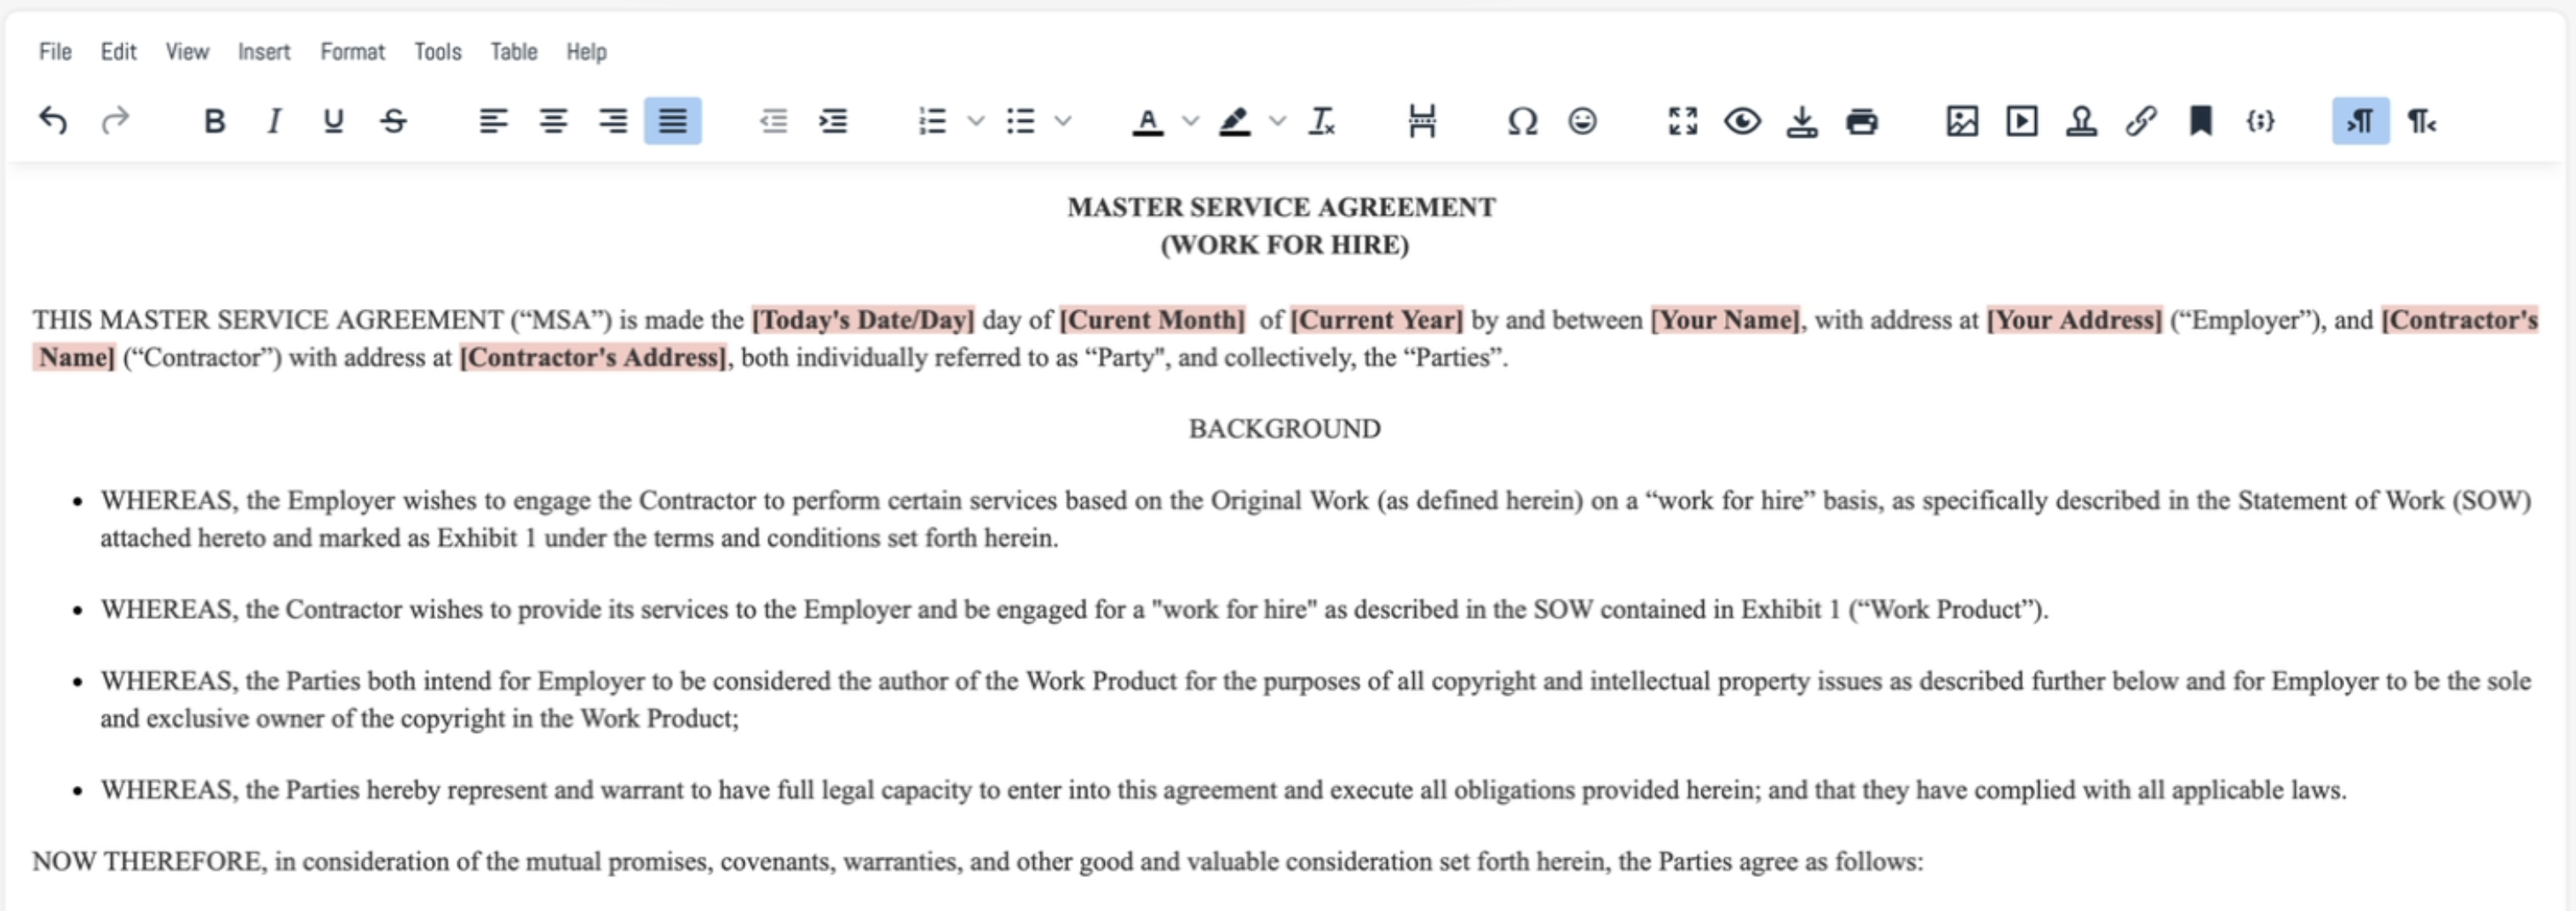
Task: Open the Help menu
Action: tap(586, 51)
